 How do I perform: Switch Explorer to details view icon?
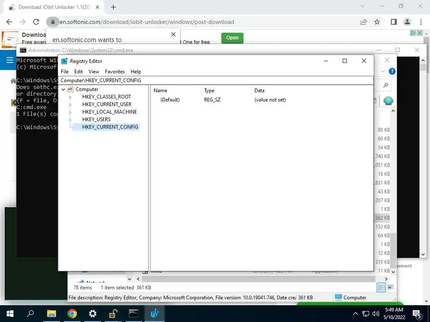pyautogui.click(x=381, y=288)
